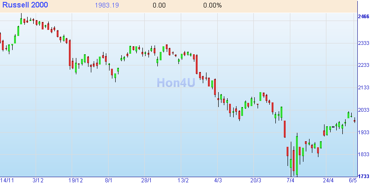
Task: Click the 8/1 date label
Action: (109, 180)
